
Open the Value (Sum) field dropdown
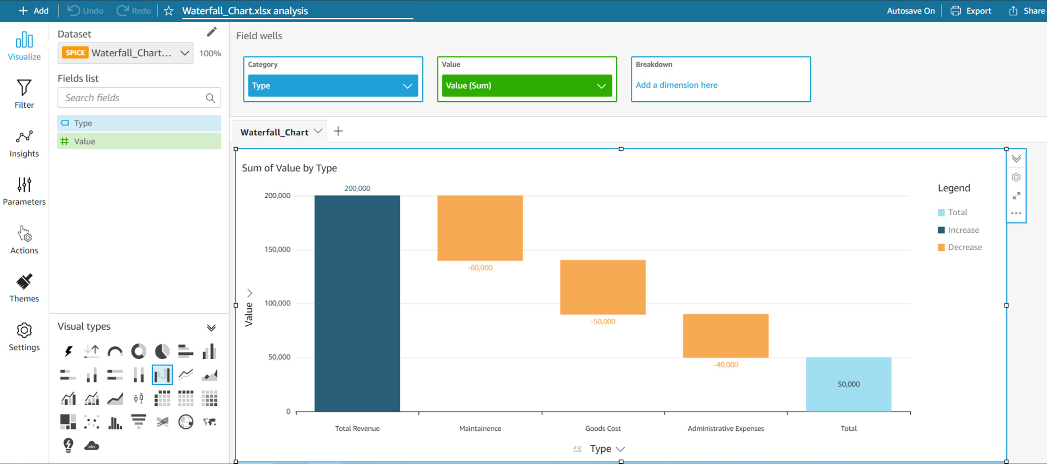click(601, 86)
